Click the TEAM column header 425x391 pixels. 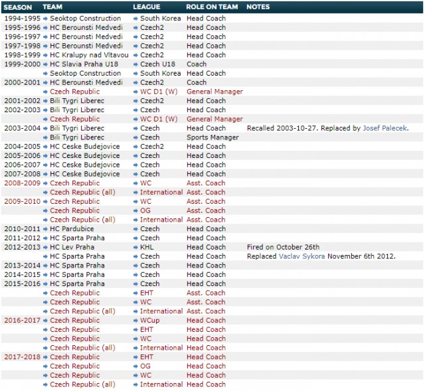(x=52, y=7)
